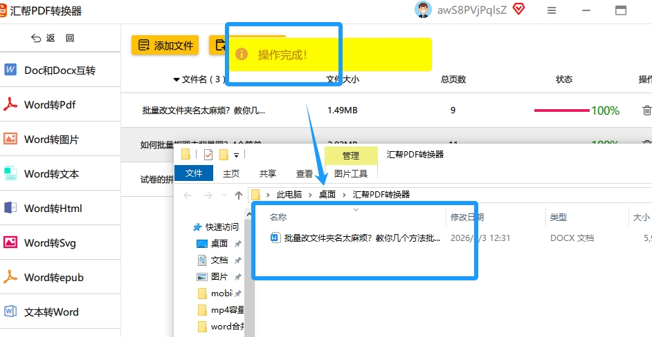Select 文本转Word in the sidebar
This screenshot has height=337, width=652.
[60, 311]
